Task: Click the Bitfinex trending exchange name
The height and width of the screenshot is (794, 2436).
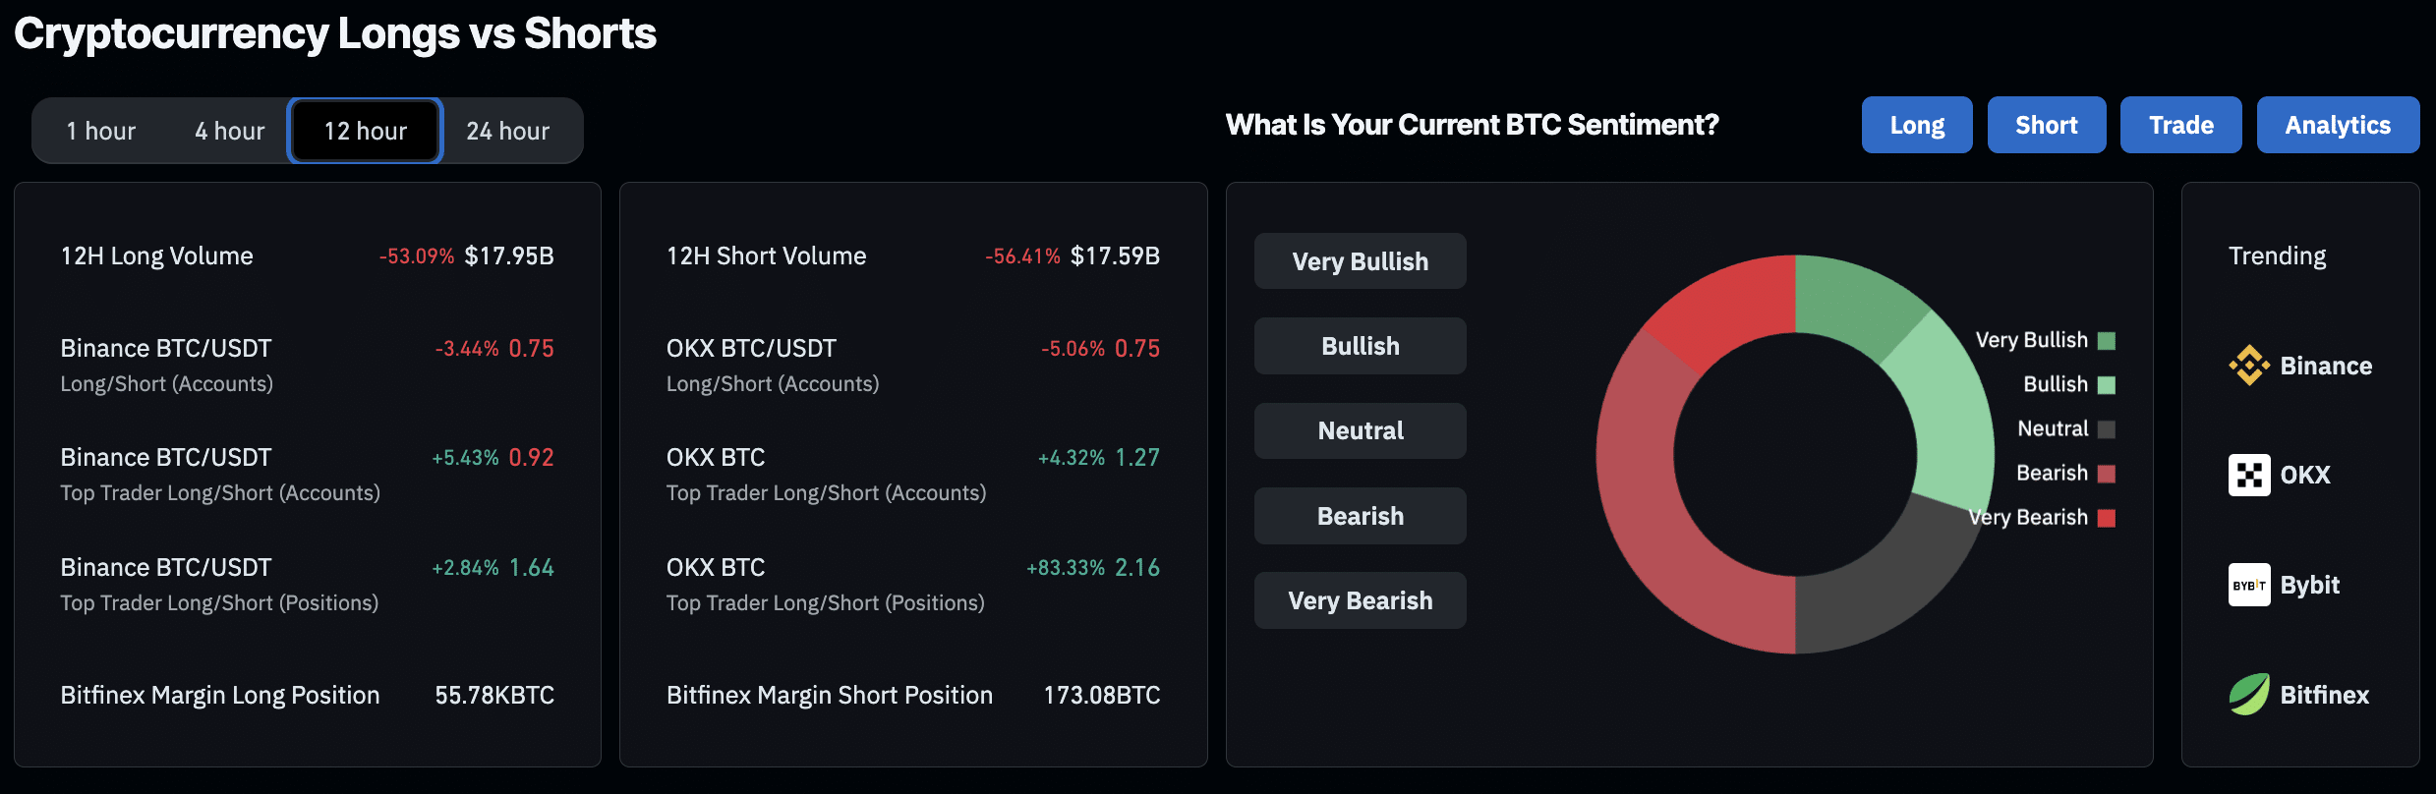Action: tap(2324, 695)
